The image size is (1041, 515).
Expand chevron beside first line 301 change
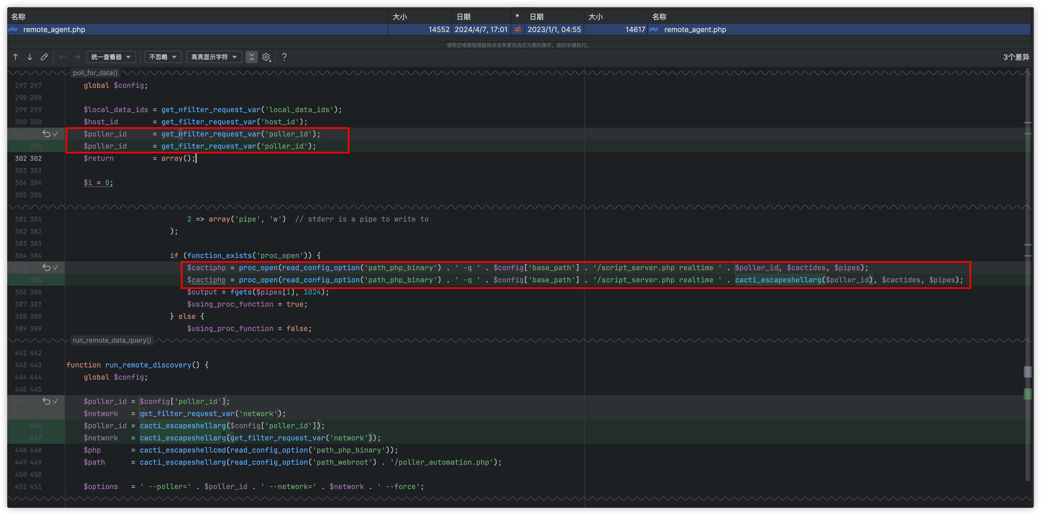pos(55,134)
